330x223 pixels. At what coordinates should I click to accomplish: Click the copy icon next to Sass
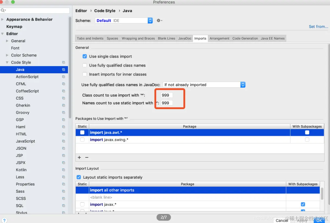63,191
